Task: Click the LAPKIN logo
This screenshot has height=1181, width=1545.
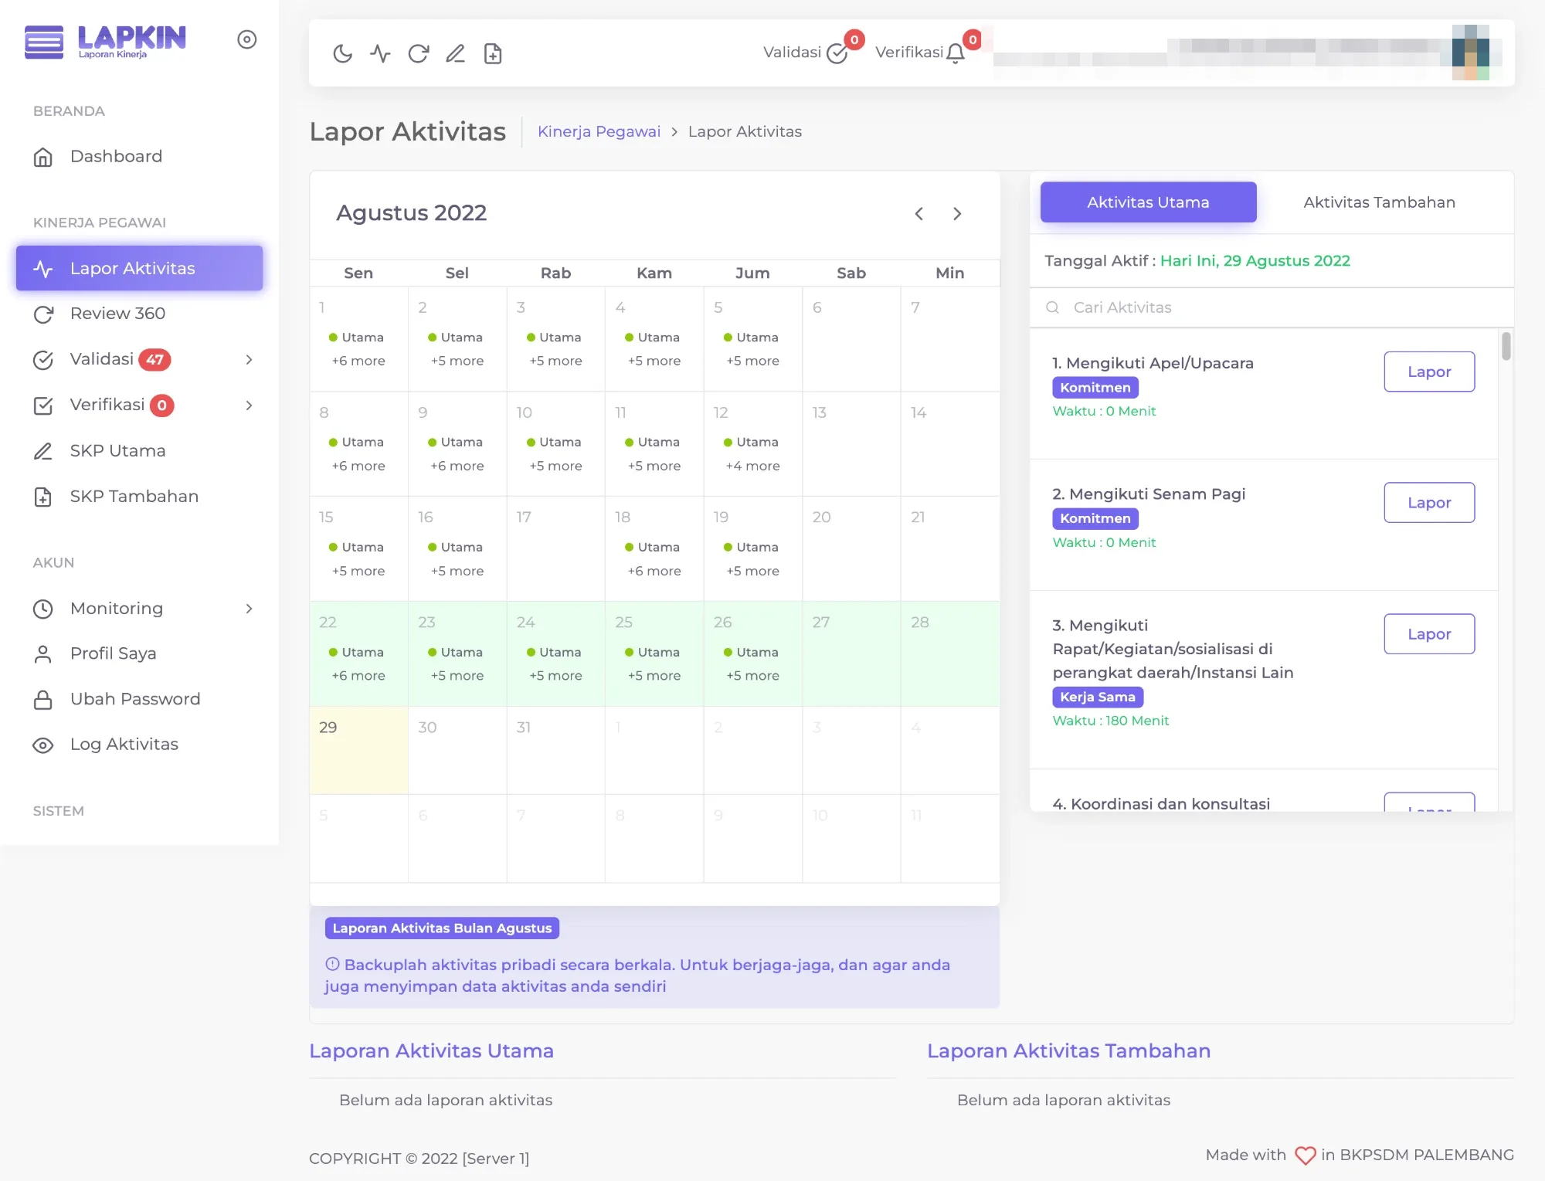Action: (106, 41)
